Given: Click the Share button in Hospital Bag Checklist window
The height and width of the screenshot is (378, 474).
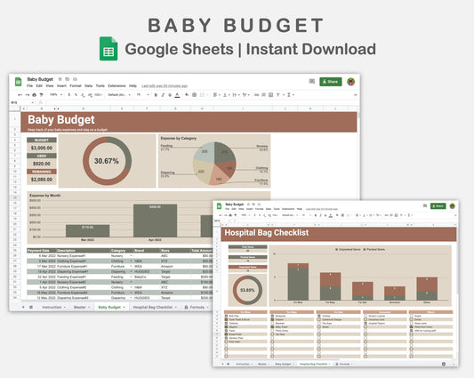Looking at the screenshot, I should [438, 206].
